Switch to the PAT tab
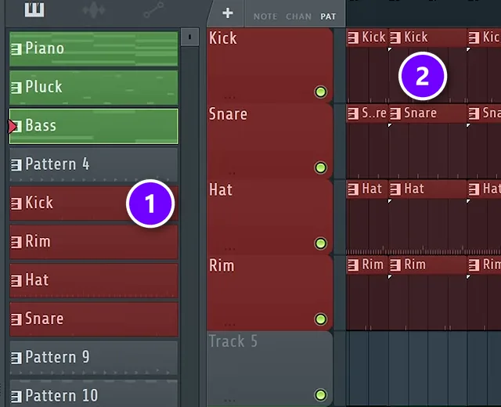501x407 pixels. [328, 16]
